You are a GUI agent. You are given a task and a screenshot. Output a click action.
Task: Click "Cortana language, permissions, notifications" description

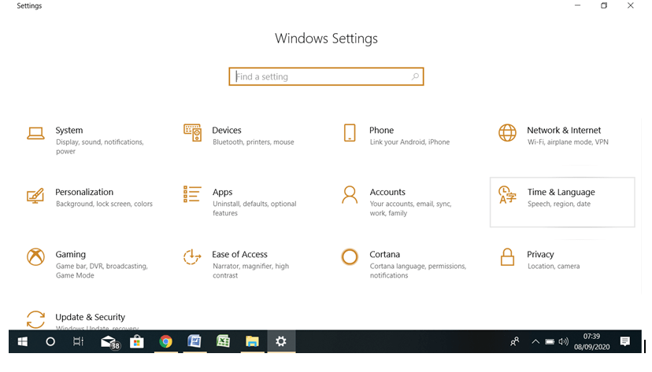[418, 271]
